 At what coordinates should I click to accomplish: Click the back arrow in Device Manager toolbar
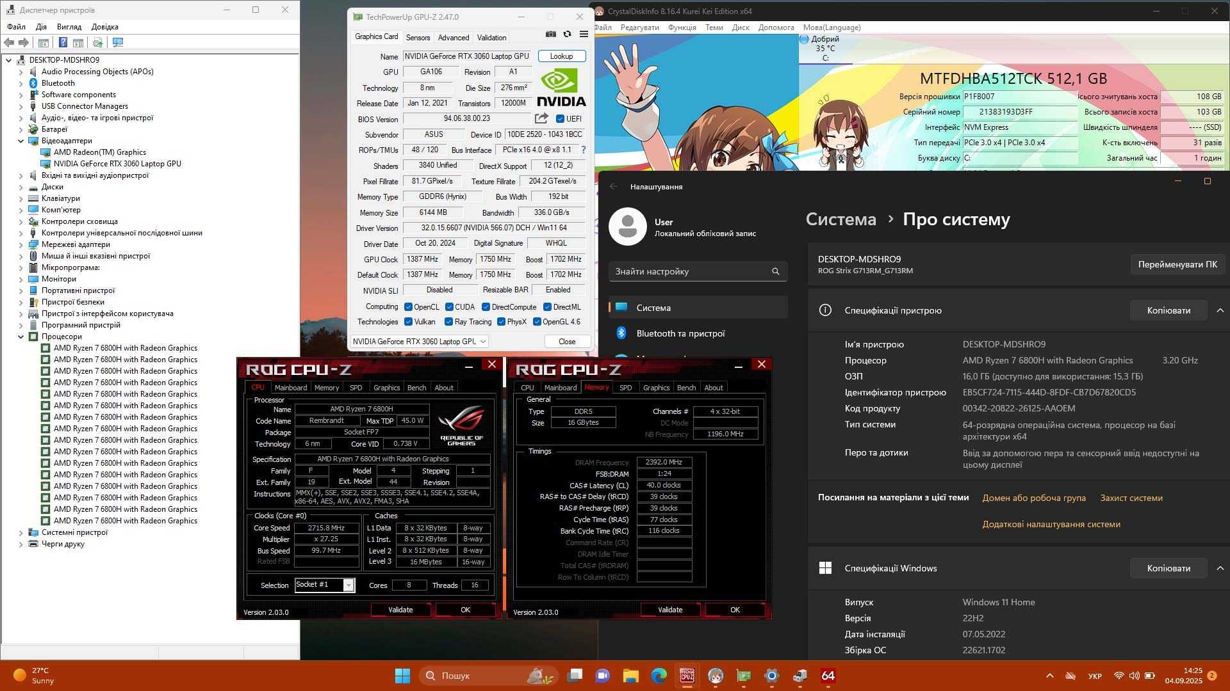[9, 43]
